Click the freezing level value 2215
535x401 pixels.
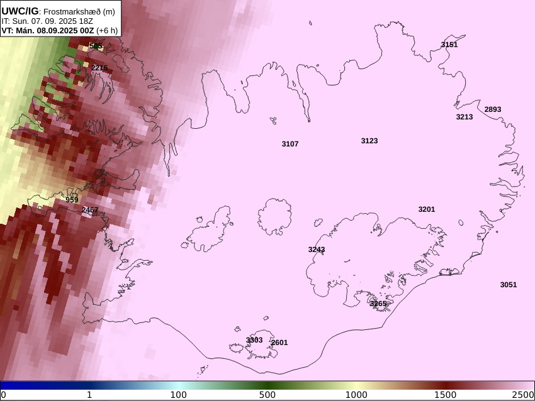[x=99, y=68]
